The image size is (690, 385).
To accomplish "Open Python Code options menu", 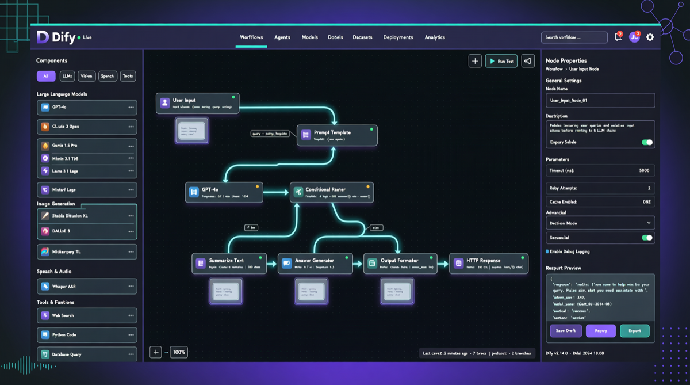I will pyautogui.click(x=131, y=335).
